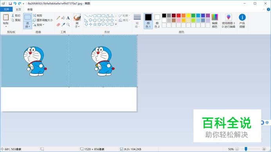Pick the purple color swatch
Viewport: 271px width, 152px height.
208,16
